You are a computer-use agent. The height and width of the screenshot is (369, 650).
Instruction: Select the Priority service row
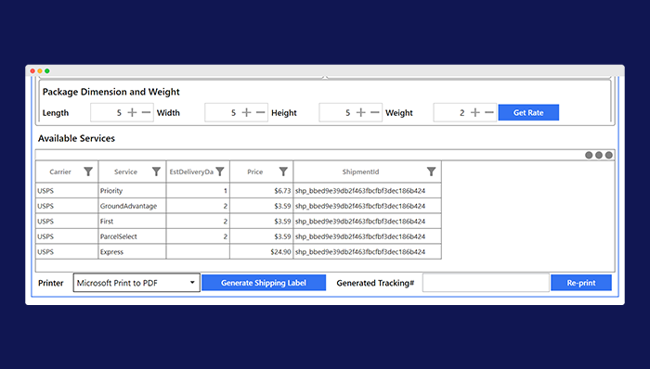239,191
